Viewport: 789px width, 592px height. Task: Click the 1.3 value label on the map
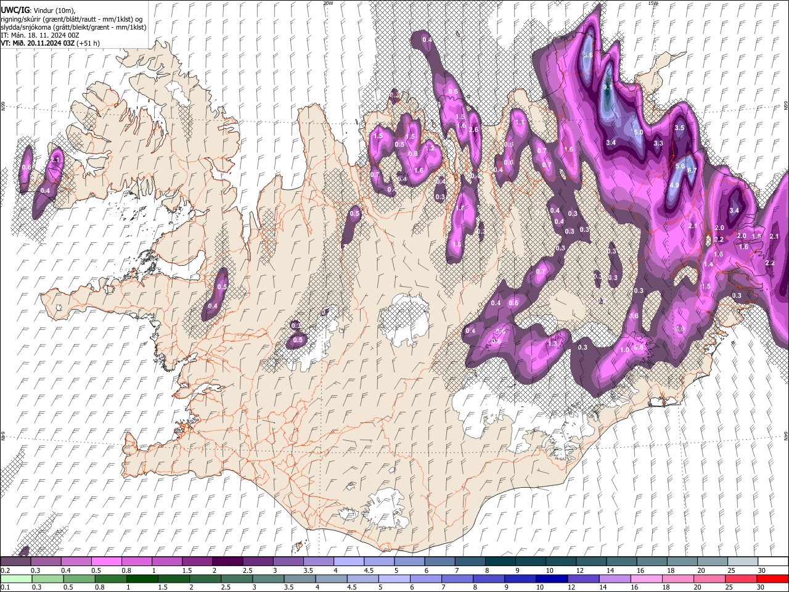[553, 343]
